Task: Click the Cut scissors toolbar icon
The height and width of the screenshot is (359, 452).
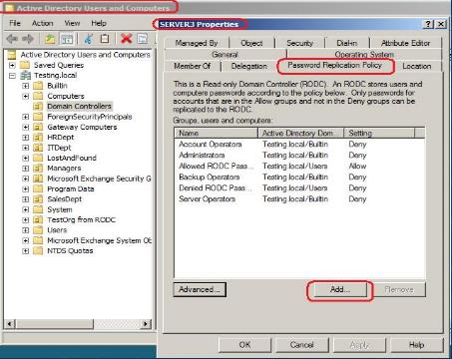Action: [89, 39]
